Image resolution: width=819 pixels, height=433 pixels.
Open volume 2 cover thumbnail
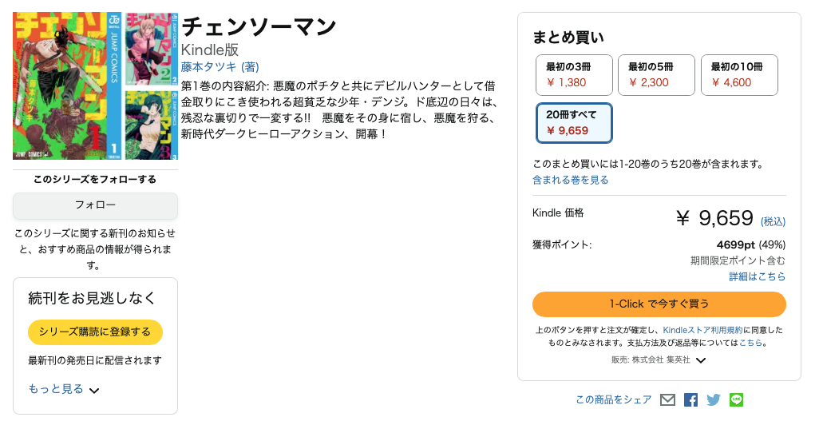click(x=152, y=48)
